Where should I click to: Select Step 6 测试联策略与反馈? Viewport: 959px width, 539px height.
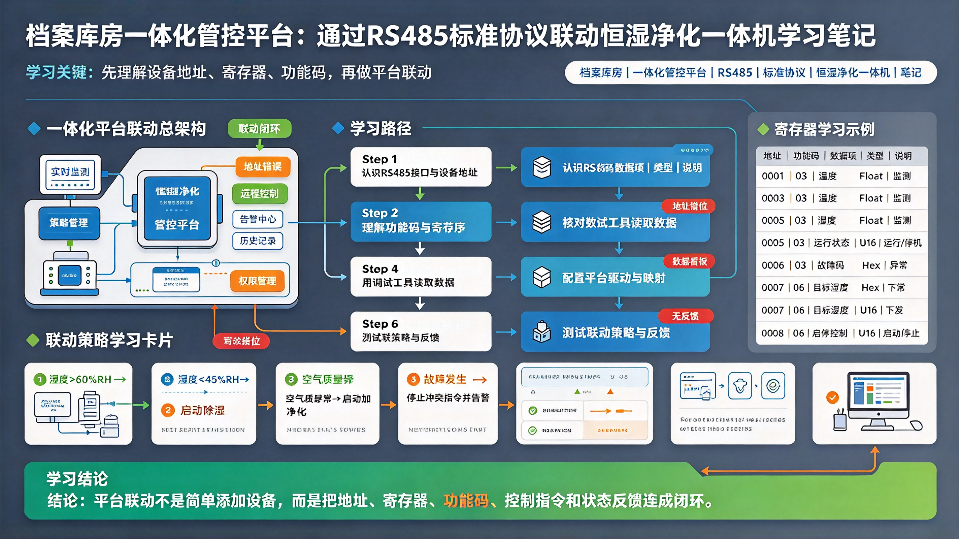pyautogui.click(x=421, y=331)
